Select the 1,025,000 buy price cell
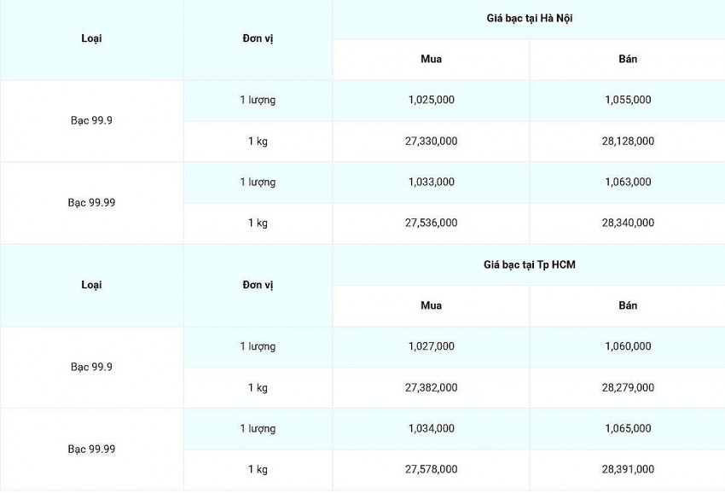The height and width of the screenshot is (493, 725). point(431,100)
